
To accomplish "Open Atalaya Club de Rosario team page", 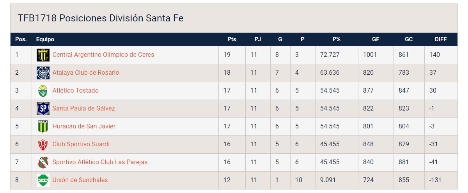I will (85, 73).
